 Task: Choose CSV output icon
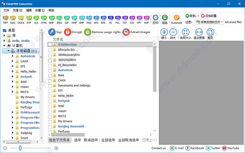[x=132, y=20]
